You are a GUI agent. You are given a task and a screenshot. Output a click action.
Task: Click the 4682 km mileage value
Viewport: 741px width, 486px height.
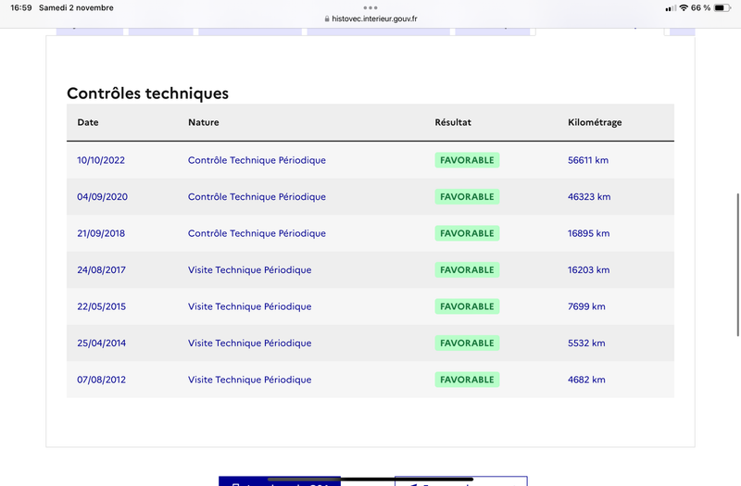(x=586, y=380)
